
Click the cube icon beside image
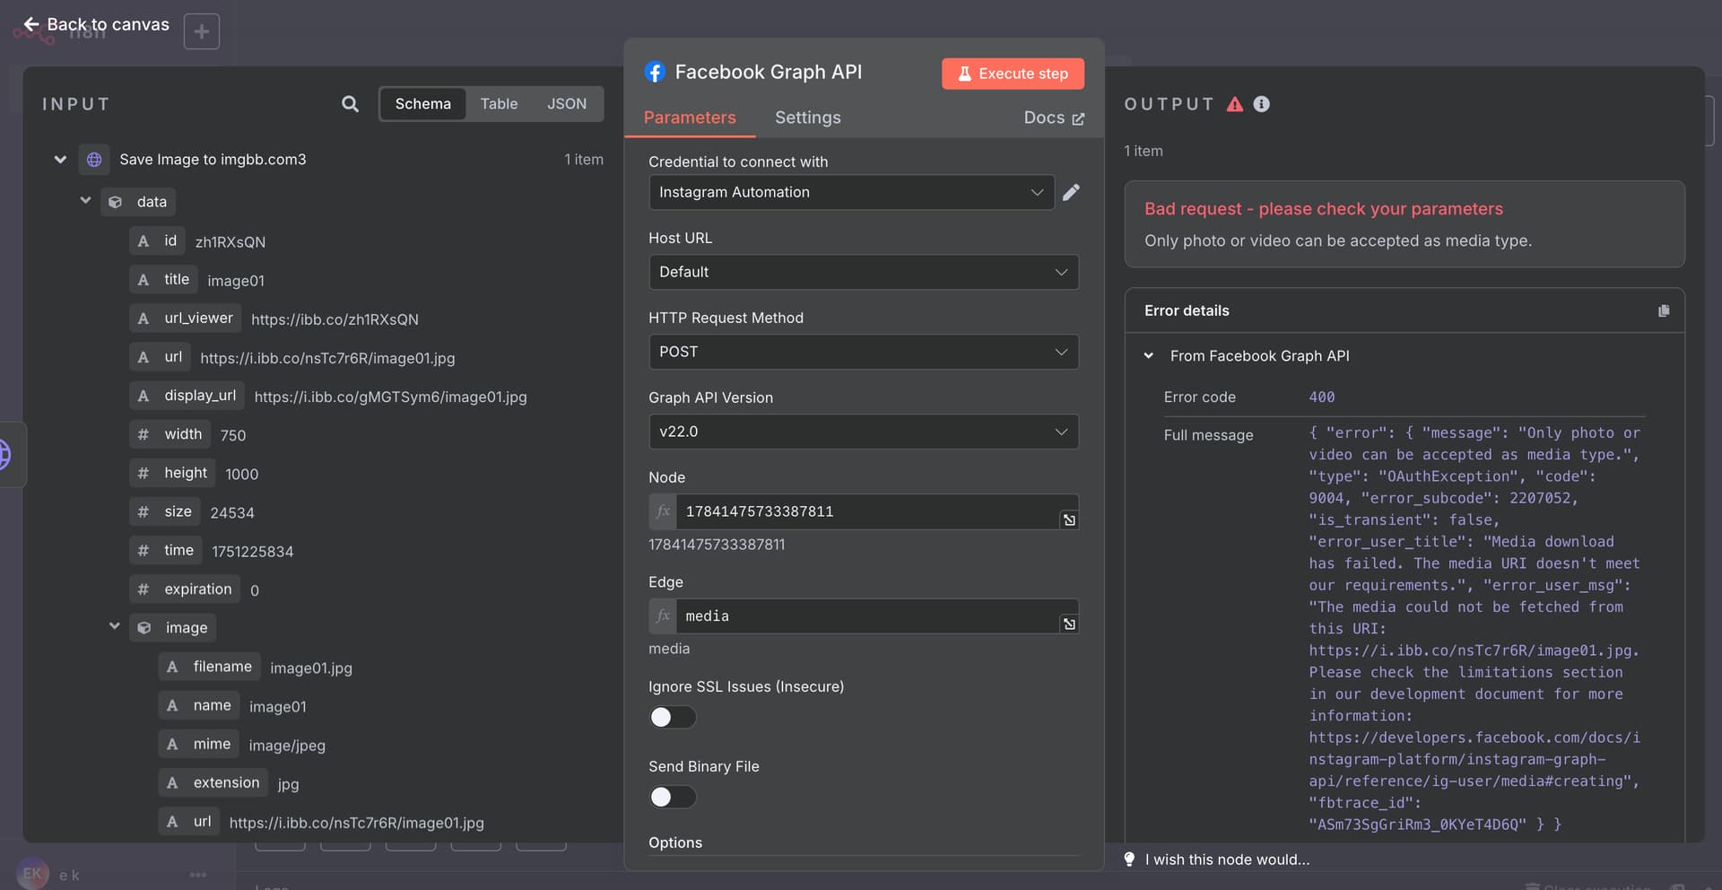point(143,628)
